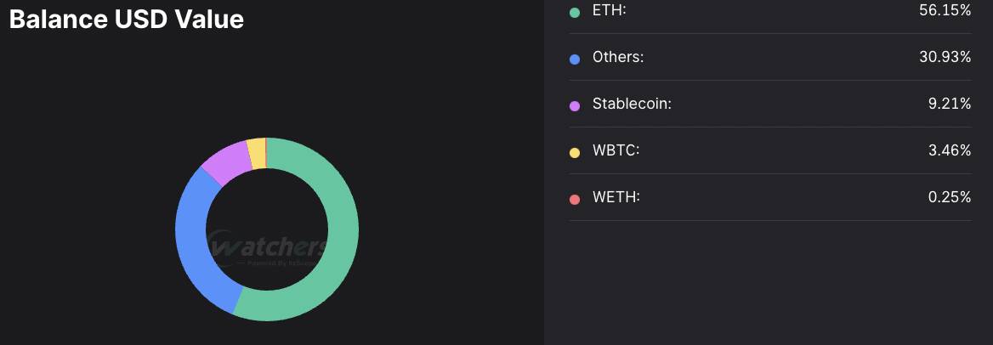Click the 30.93% Others percentage value
Screen dimensions: 993x345
[945, 57]
